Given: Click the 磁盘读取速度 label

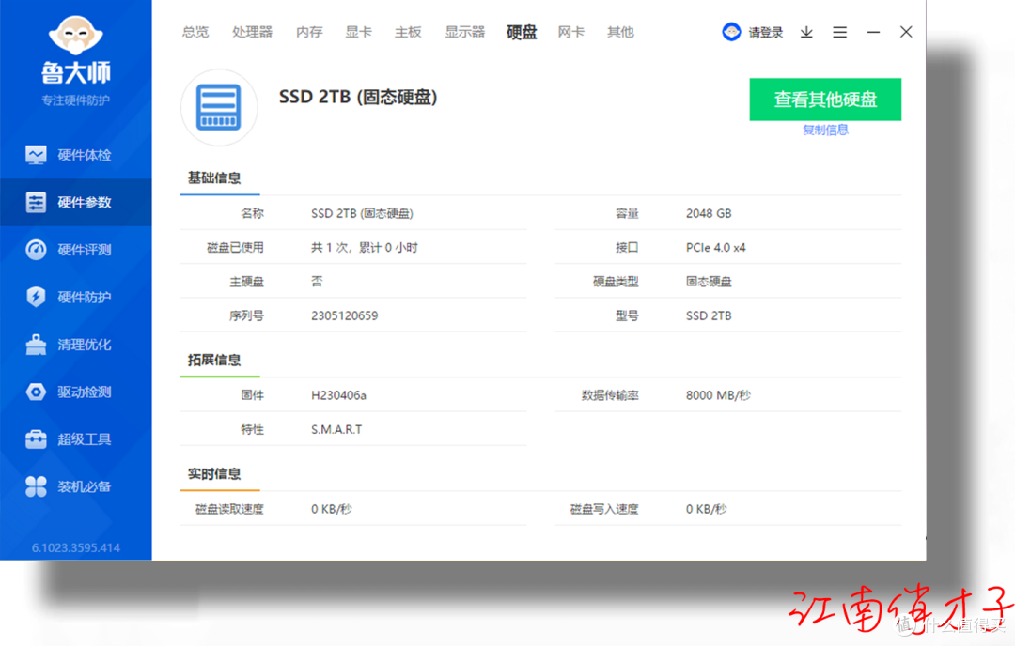Looking at the screenshot, I should (229, 509).
